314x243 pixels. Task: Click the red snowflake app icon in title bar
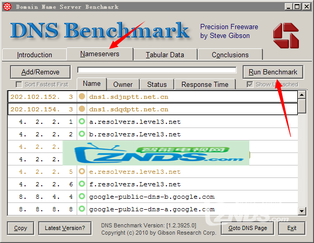pyautogui.click(x=7, y=7)
